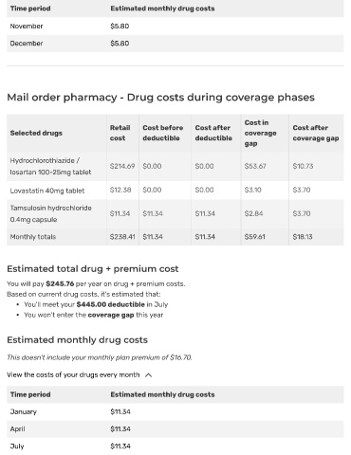Click the $245.76 yearly cost amount
351x455 pixels.
coord(60,283)
